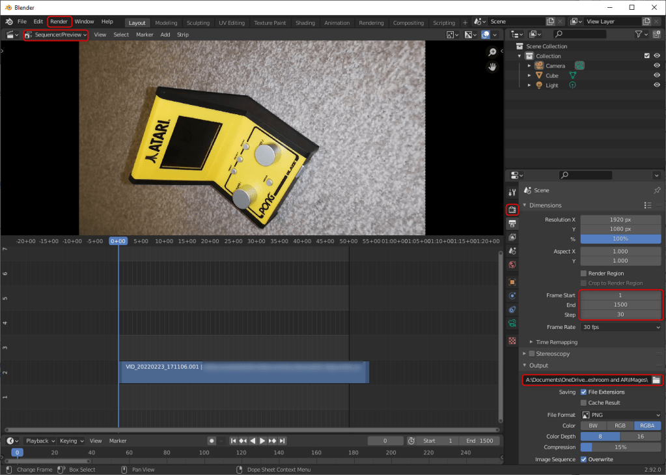Click the zoom magnifier in the preview
Viewport: 666px width, 475px height.
493,52
